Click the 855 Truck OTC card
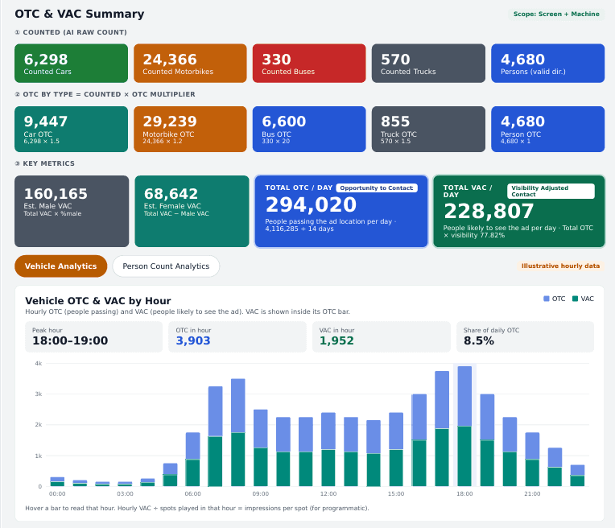The image size is (615, 528). [x=428, y=129]
